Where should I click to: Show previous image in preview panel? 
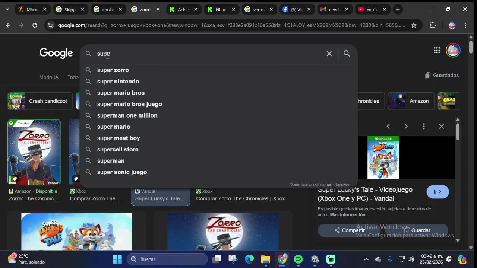[388, 127]
